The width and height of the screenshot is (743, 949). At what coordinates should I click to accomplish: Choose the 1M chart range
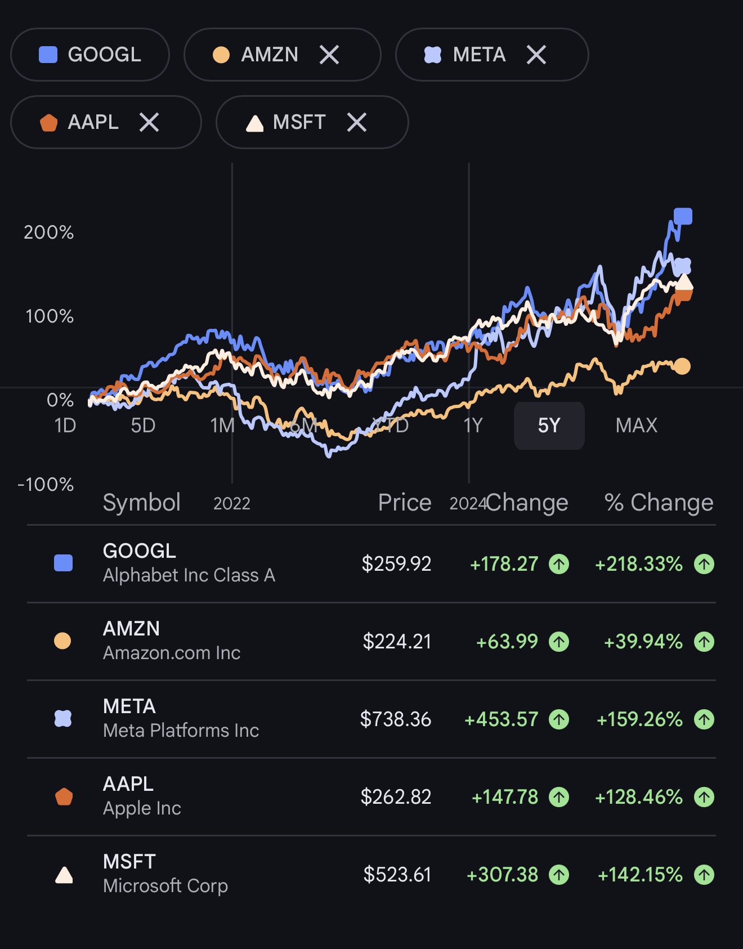[x=222, y=426]
